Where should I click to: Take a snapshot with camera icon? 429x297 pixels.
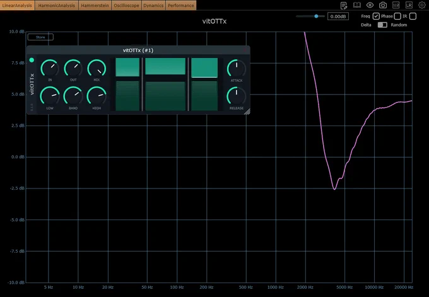tap(383, 5)
